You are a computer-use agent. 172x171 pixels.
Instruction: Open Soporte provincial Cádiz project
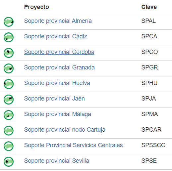(x=56, y=36)
